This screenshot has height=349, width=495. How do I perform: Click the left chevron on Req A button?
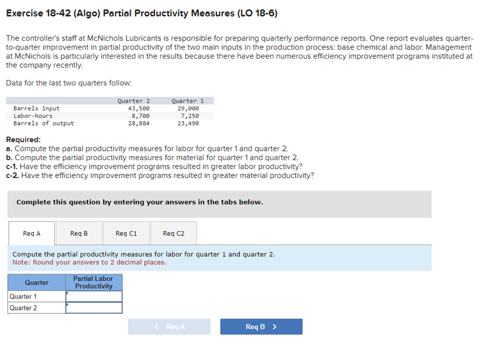[x=156, y=327]
